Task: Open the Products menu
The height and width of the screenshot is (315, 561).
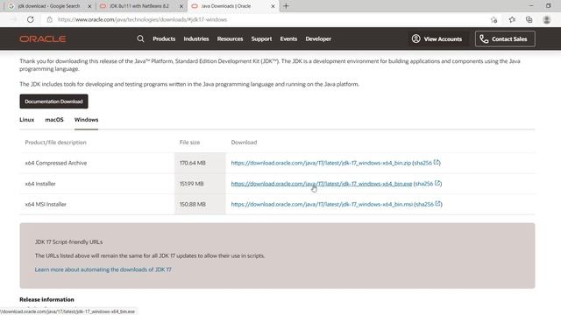Action: coord(164,38)
